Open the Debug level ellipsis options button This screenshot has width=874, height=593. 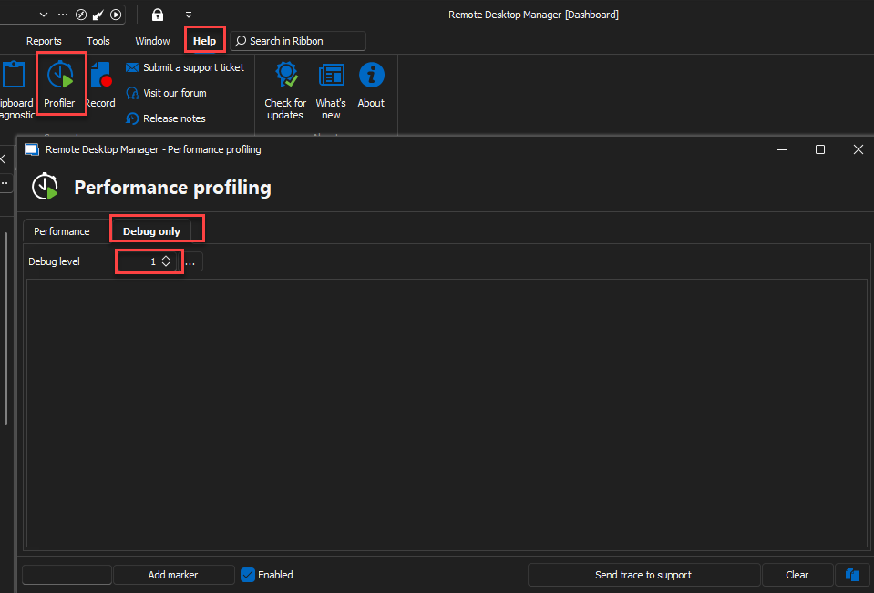coord(190,262)
